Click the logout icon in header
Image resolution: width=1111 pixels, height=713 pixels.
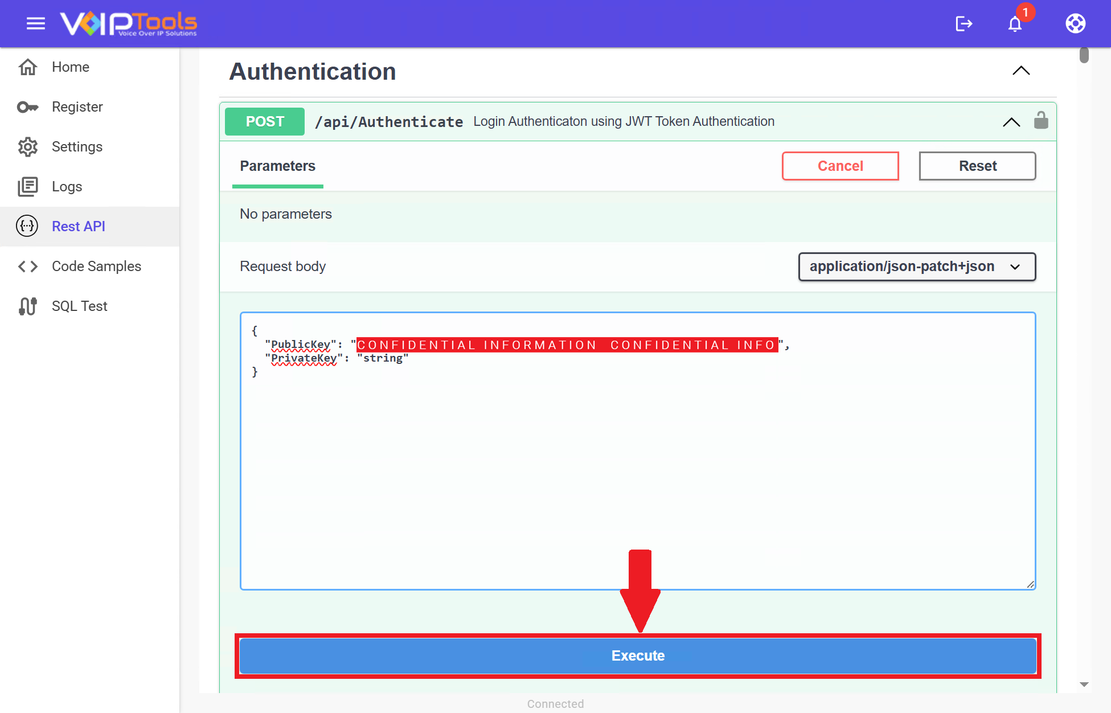964,23
